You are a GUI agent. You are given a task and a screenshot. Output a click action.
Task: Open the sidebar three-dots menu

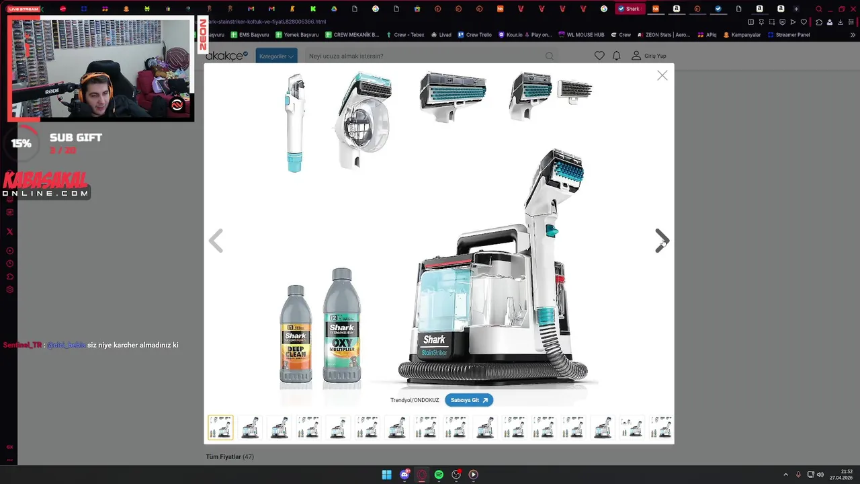(x=9, y=460)
